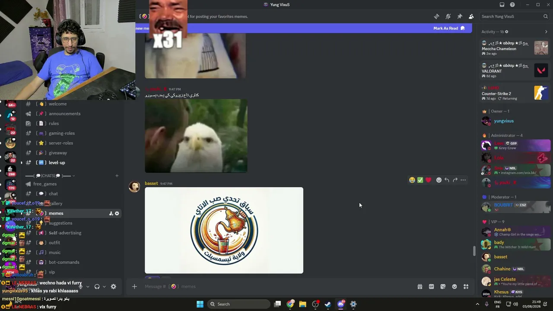Screen dimensions: 553x311
Task: Click the Windows Start button
Action: coord(200,304)
